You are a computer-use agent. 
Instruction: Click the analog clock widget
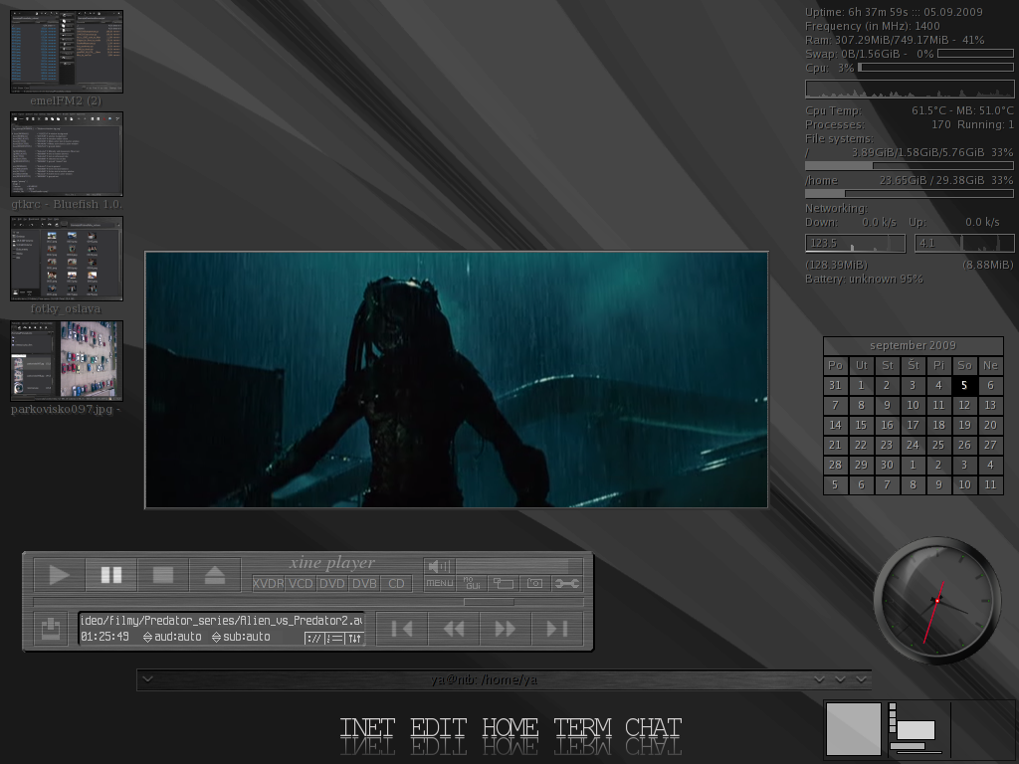(x=937, y=600)
